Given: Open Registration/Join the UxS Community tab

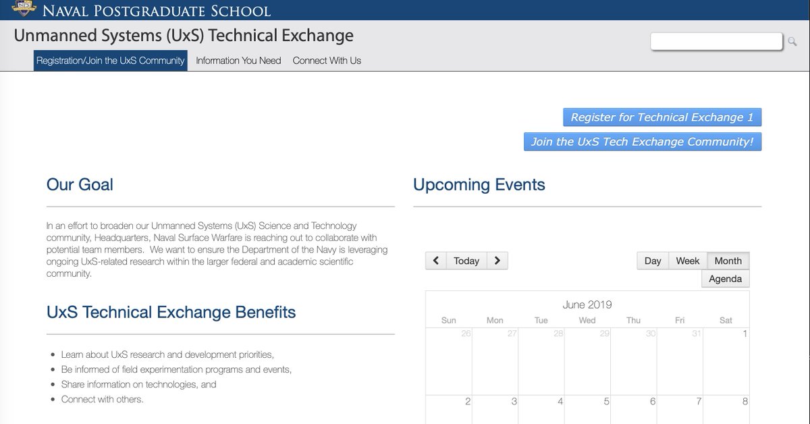Looking at the screenshot, I should [x=111, y=60].
